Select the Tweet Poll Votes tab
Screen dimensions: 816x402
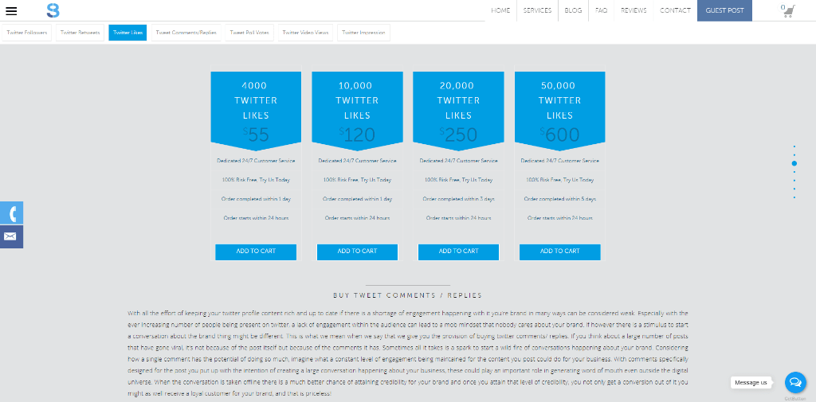coord(249,33)
